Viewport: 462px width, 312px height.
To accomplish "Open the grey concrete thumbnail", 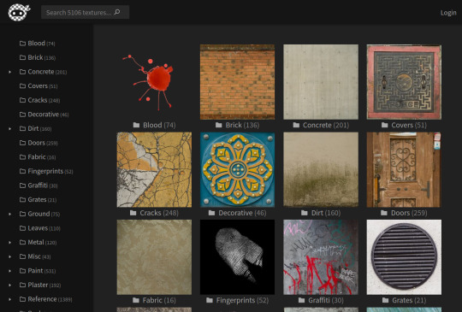I will click(x=321, y=82).
